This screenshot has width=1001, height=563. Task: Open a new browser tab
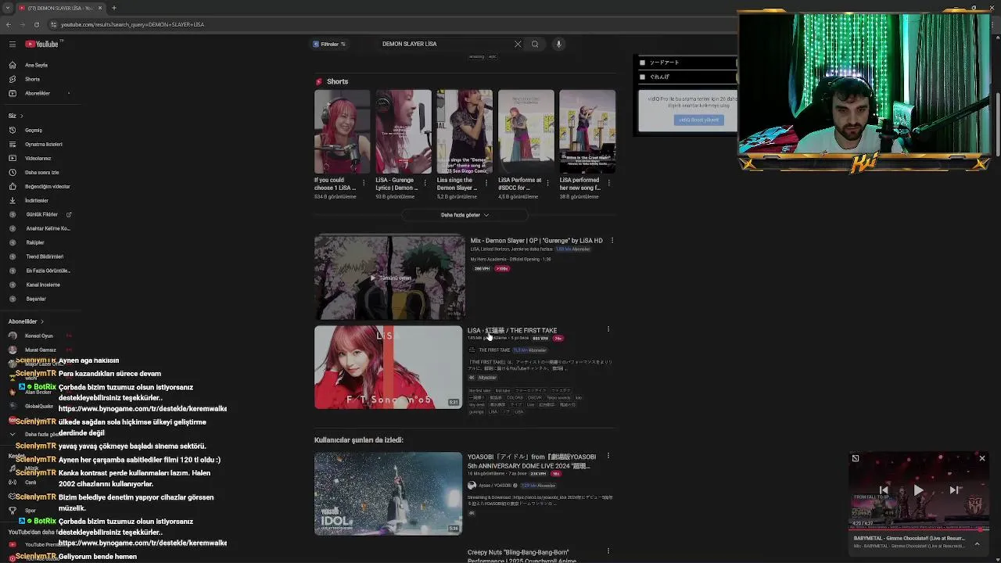click(113, 8)
